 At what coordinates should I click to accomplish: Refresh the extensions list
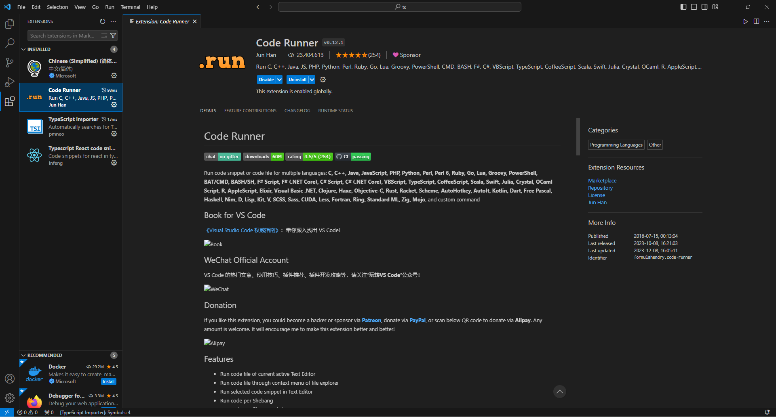(103, 21)
